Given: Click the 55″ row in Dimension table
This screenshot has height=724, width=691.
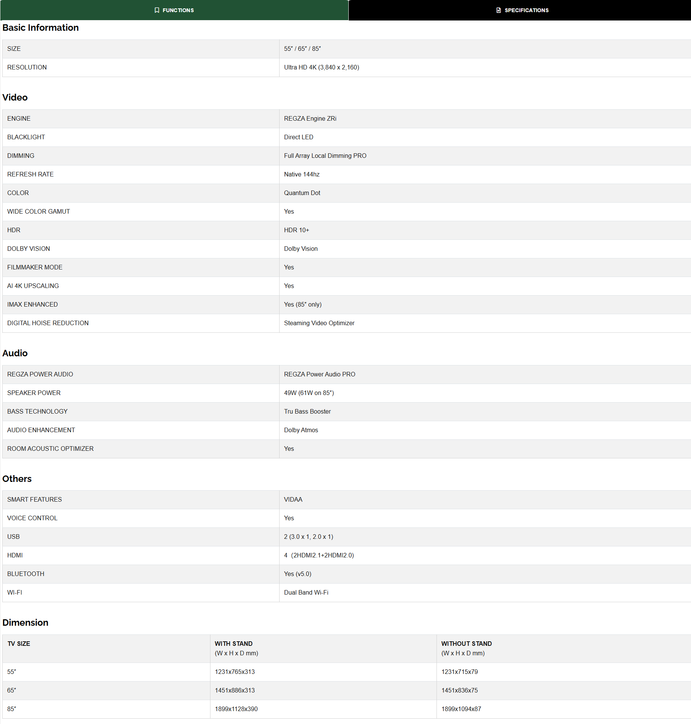Looking at the screenshot, I should pyautogui.click(x=347, y=672).
